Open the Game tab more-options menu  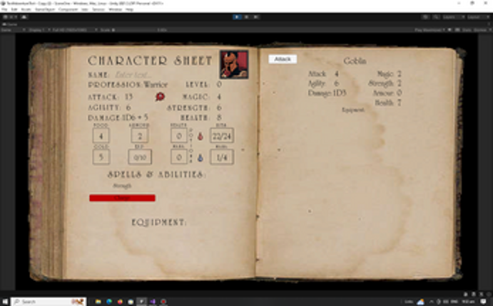[x=489, y=24]
